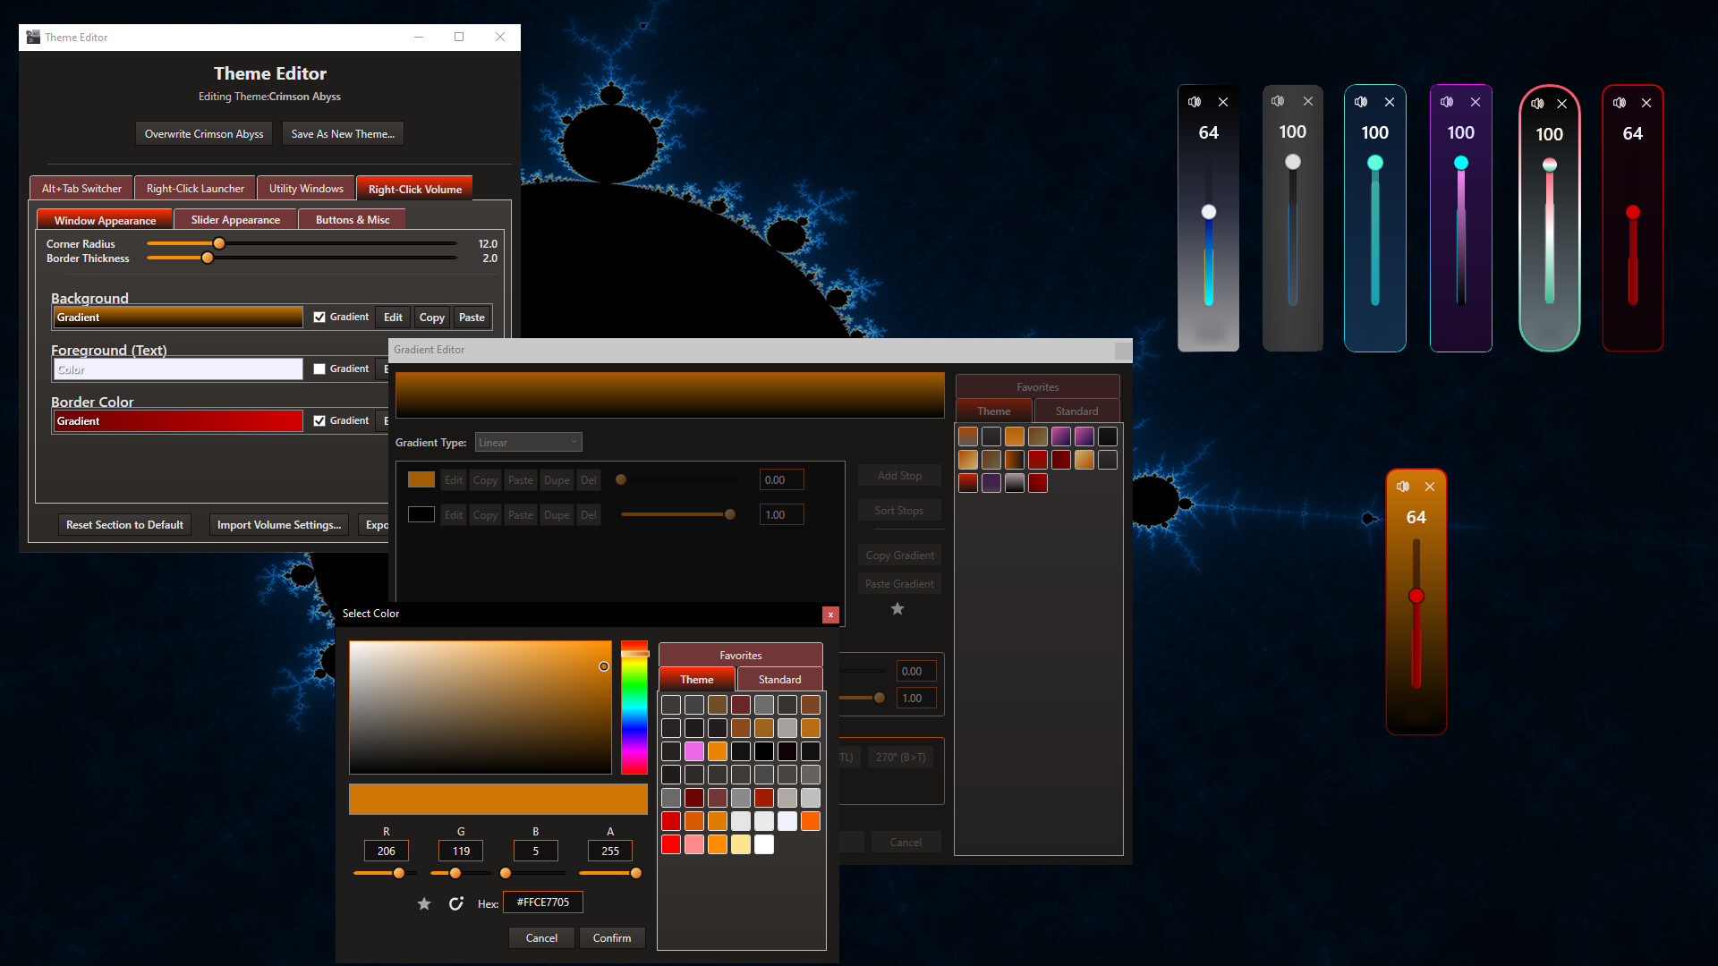Click inside the Hex value input field
1718x966 pixels.
542,902
